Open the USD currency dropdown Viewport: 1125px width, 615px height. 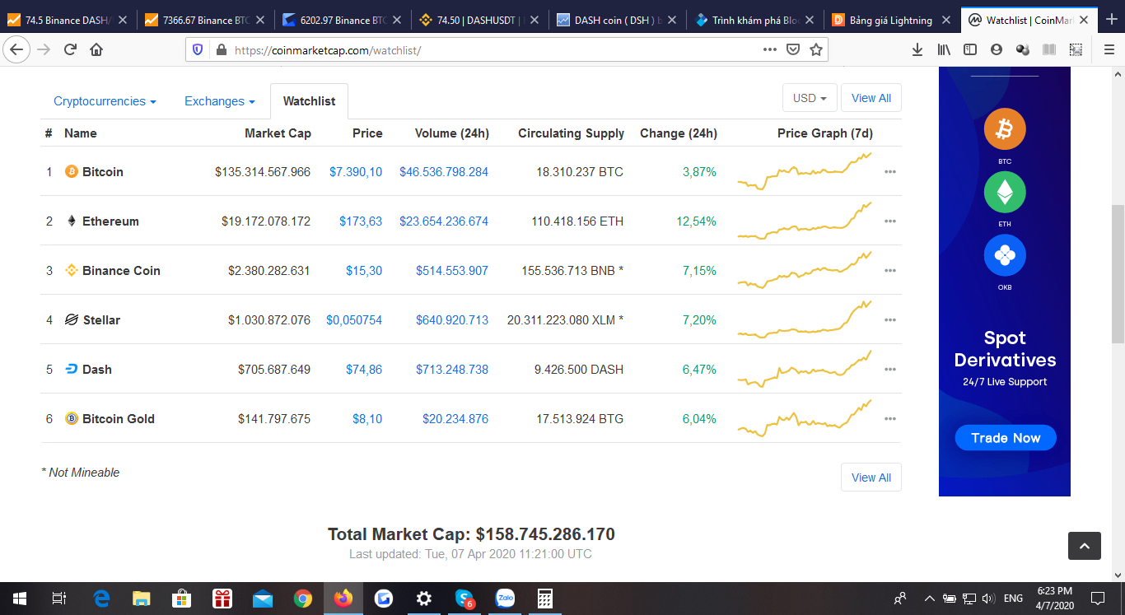pyautogui.click(x=810, y=98)
